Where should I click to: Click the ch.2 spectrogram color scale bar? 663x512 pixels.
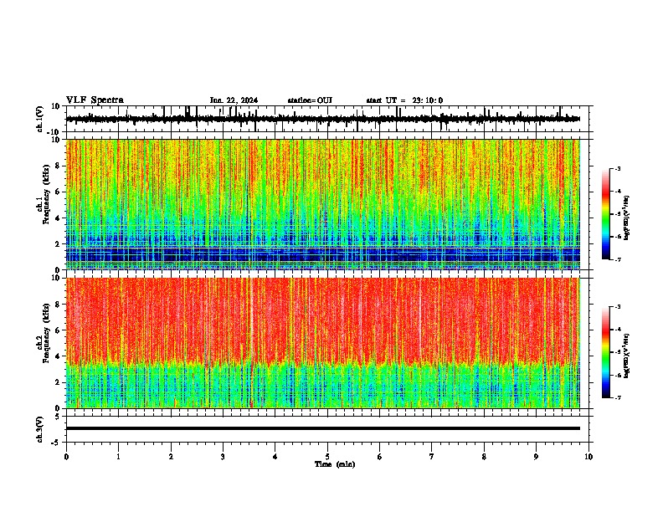[606, 352]
